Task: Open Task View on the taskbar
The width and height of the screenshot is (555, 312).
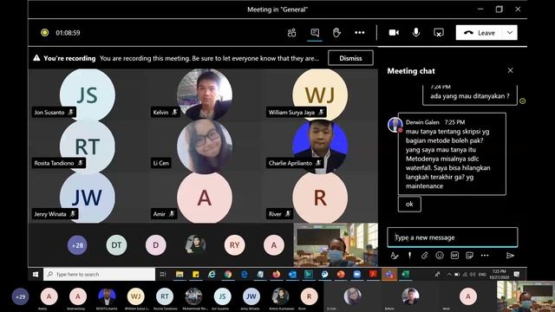Action: 163,274
